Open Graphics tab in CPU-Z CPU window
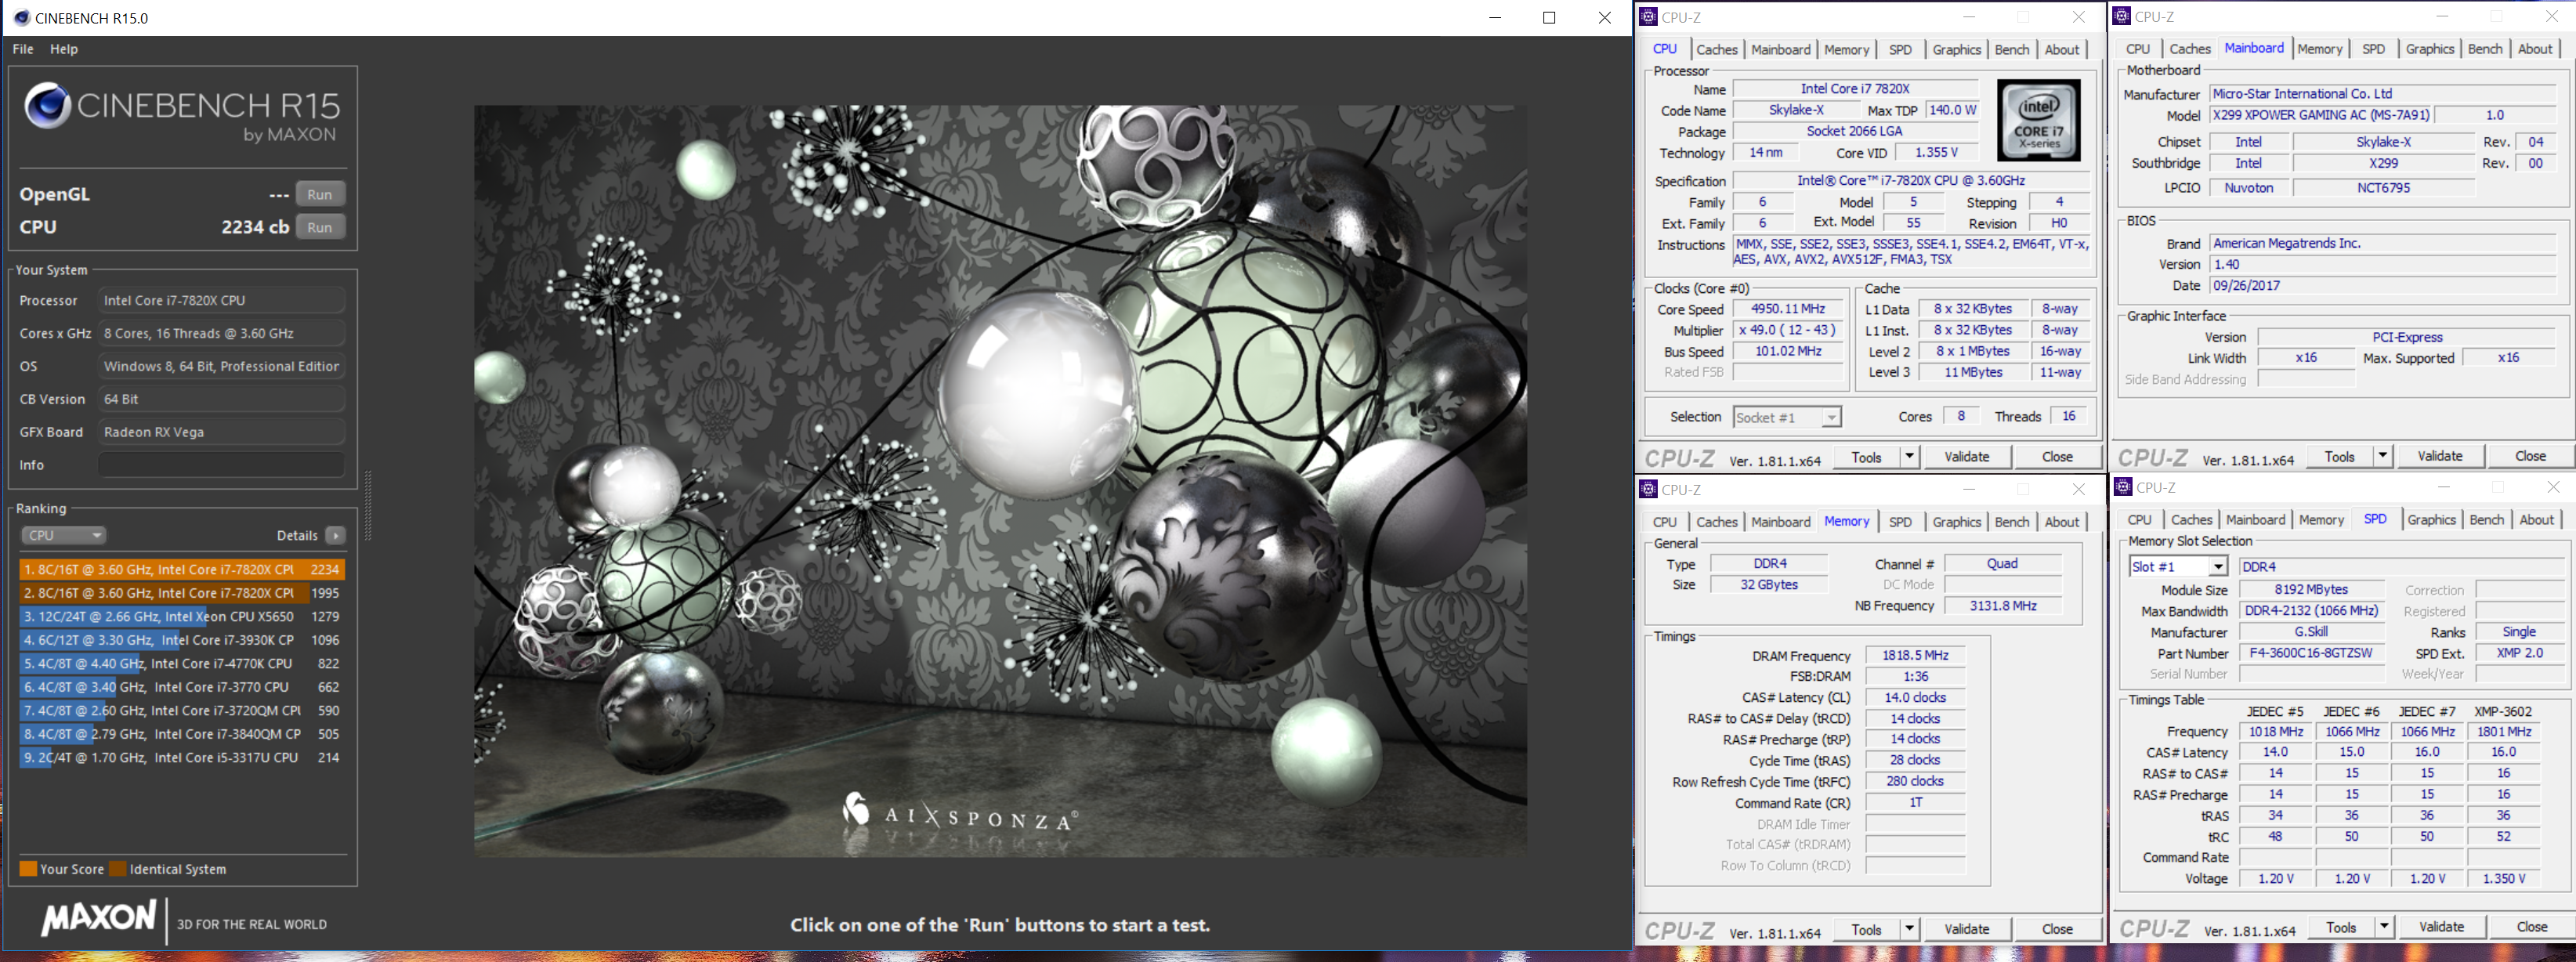 coord(1957,49)
